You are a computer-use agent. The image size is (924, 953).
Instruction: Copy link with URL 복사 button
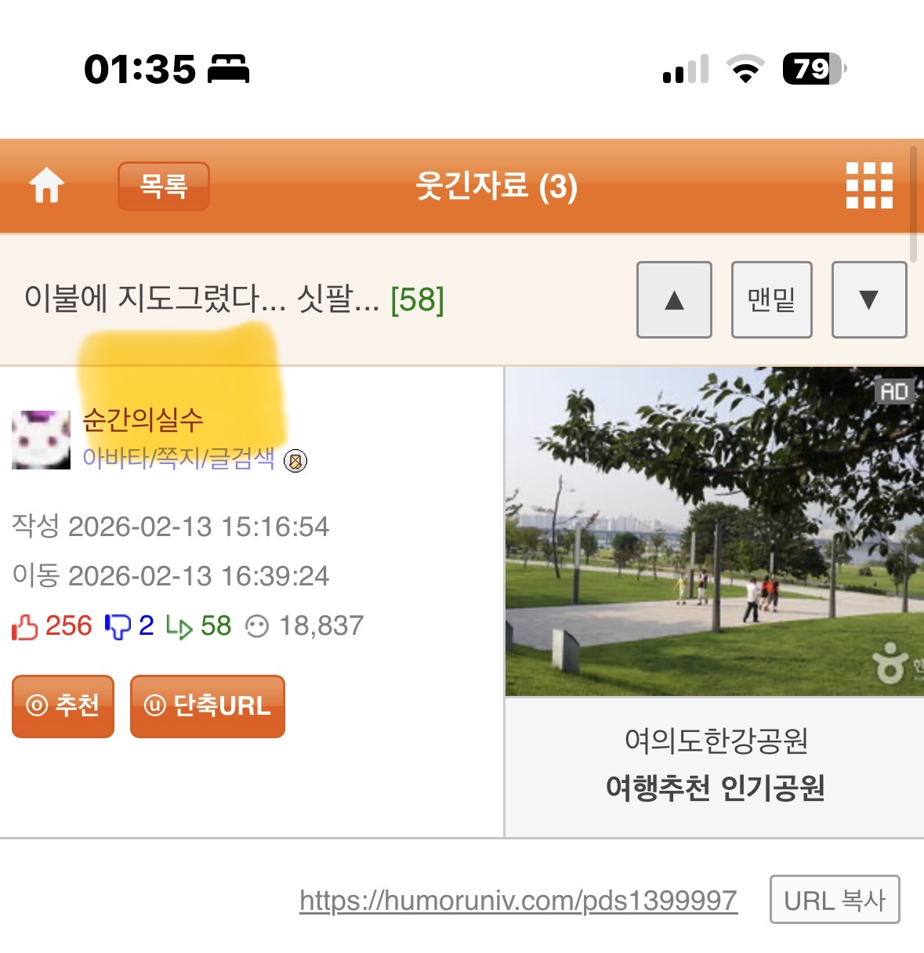[x=835, y=900]
